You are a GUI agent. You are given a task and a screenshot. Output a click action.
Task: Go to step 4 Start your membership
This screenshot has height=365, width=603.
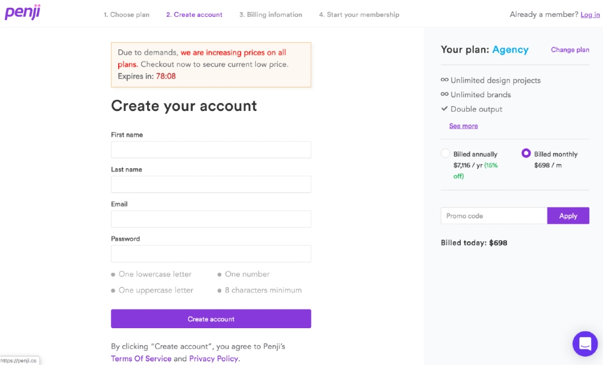point(359,14)
